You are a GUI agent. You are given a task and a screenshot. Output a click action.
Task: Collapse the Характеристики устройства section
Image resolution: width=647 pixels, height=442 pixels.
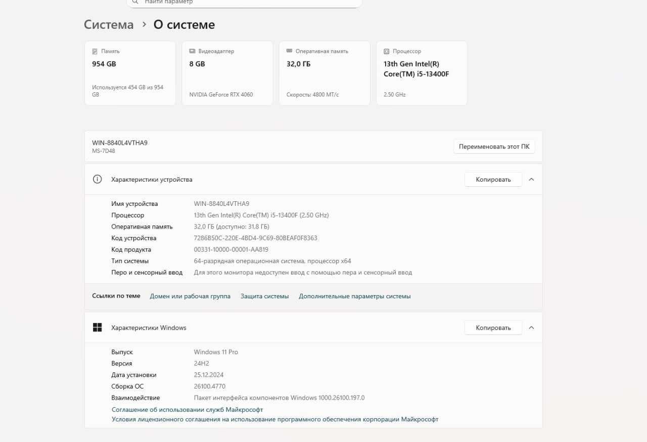531,180
